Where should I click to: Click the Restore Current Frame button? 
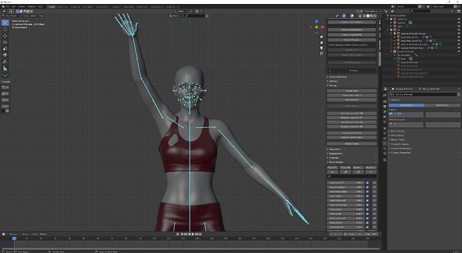(x=352, y=138)
